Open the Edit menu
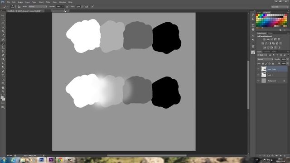The image size is (290, 163). (x=14, y=2)
